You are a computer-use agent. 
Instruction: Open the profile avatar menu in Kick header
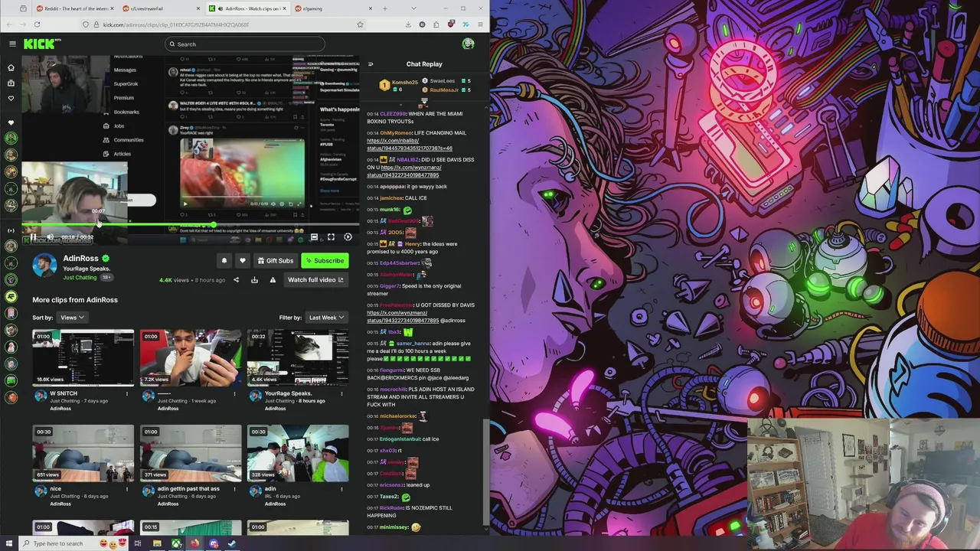coord(468,44)
